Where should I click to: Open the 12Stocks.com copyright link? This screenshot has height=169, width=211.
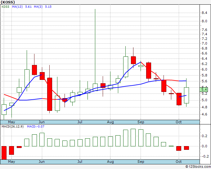pyautogui.click(x=198, y=167)
